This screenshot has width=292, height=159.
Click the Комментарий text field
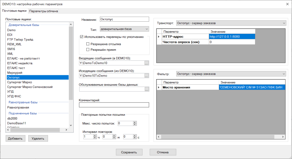(x=114, y=105)
